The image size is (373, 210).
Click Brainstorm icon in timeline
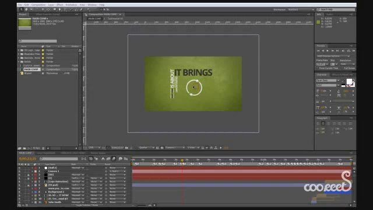point(121,159)
